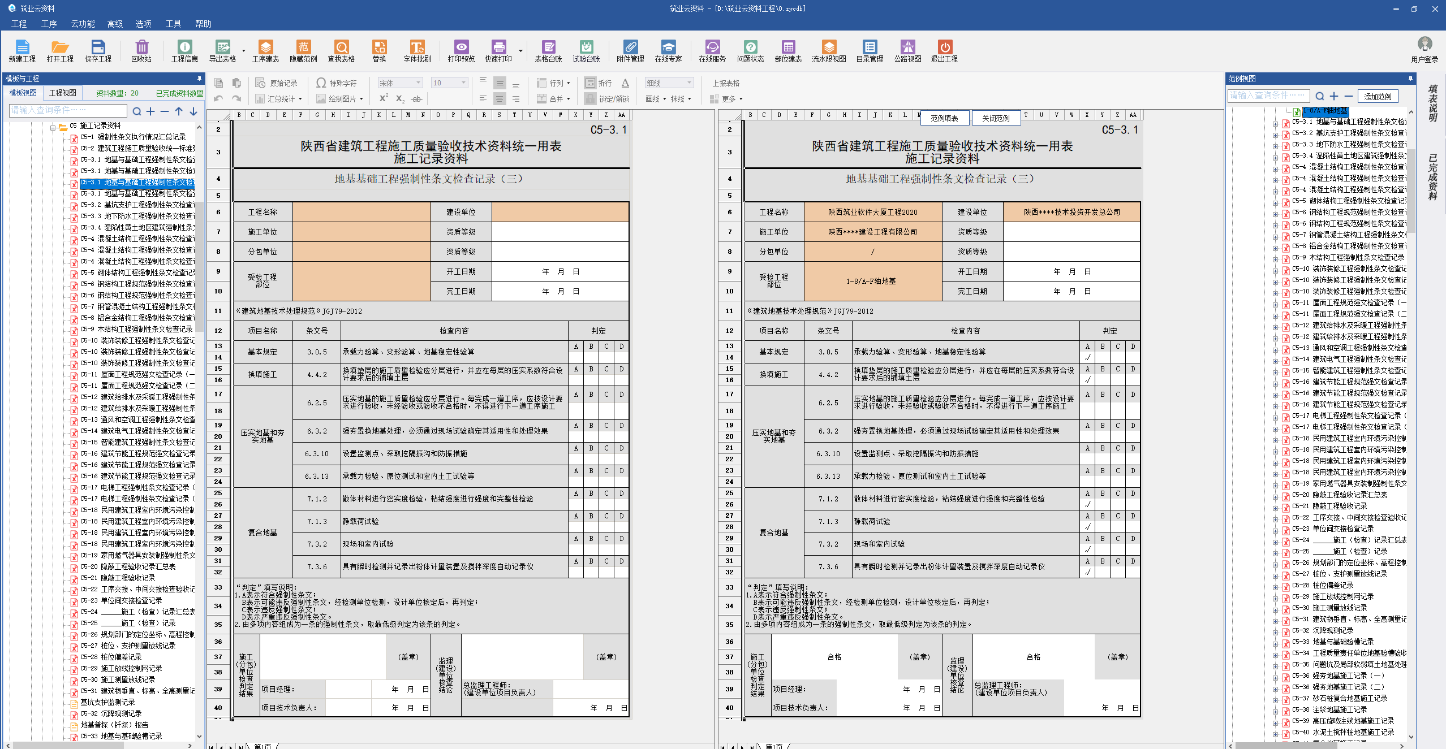Open the 云功能 menu
The image size is (1446, 749).
[83, 24]
